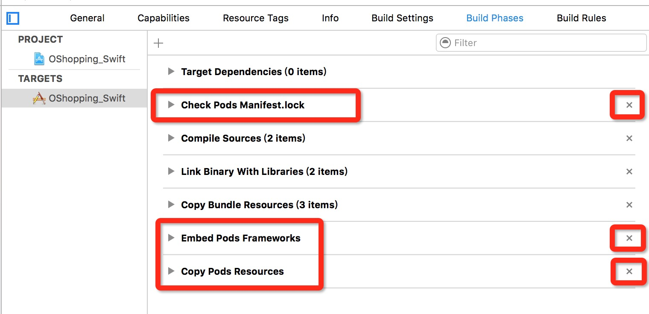Expand Check Pods Manifest.lock section
The height and width of the screenshot is (314, 649).
[171, 105]
